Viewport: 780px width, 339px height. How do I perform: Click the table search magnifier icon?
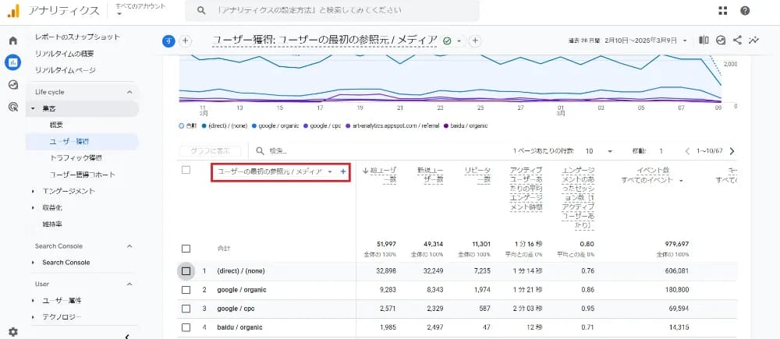pos(260,150)
